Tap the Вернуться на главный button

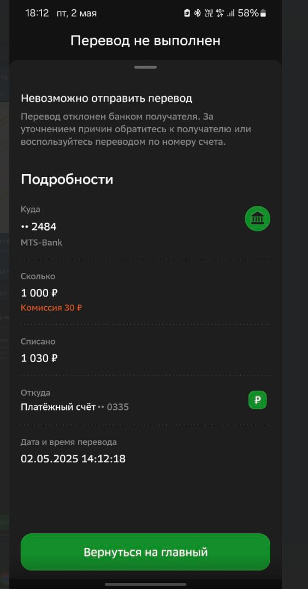(145, 552)
